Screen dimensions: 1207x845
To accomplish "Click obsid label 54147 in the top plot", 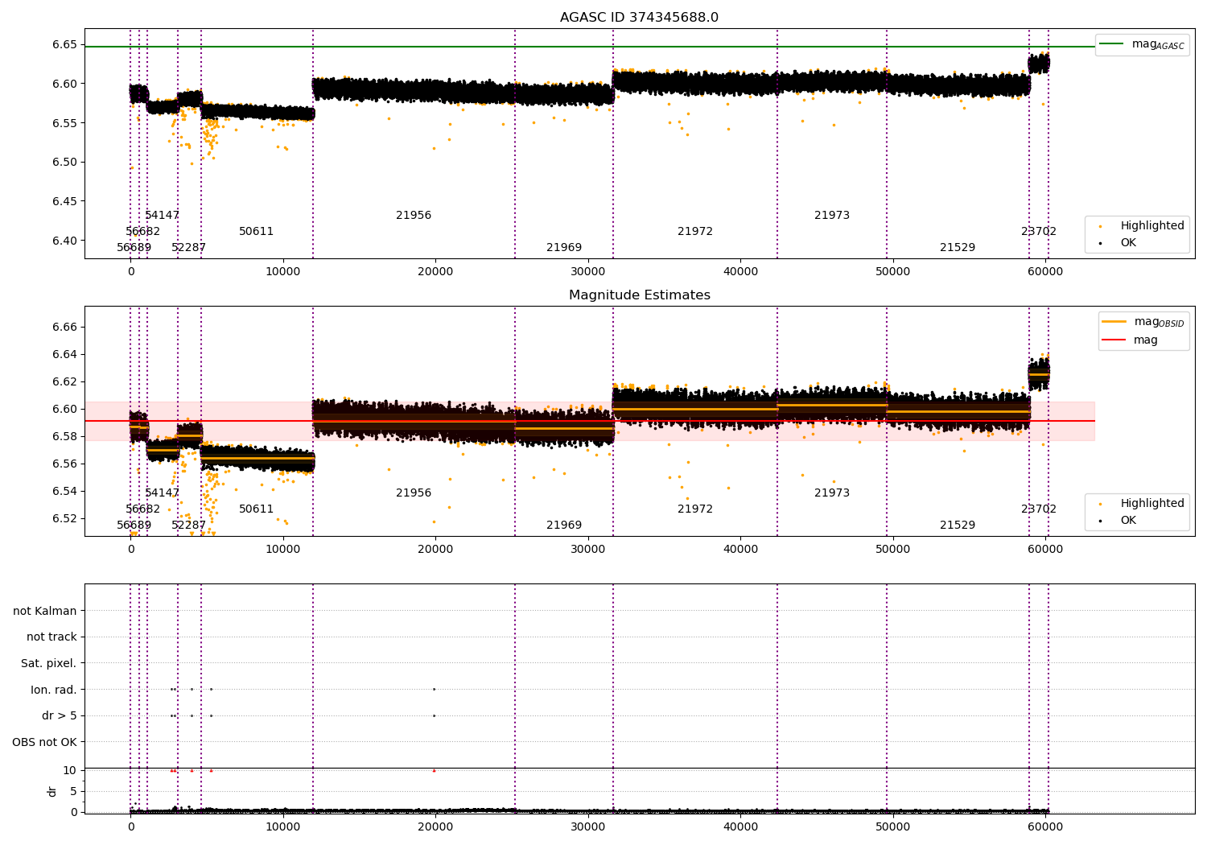I will pyautogui.click(x=163, y=216).
